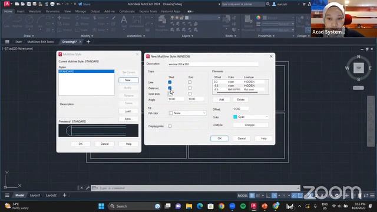Expand the Annotation panel

(136, 36)
